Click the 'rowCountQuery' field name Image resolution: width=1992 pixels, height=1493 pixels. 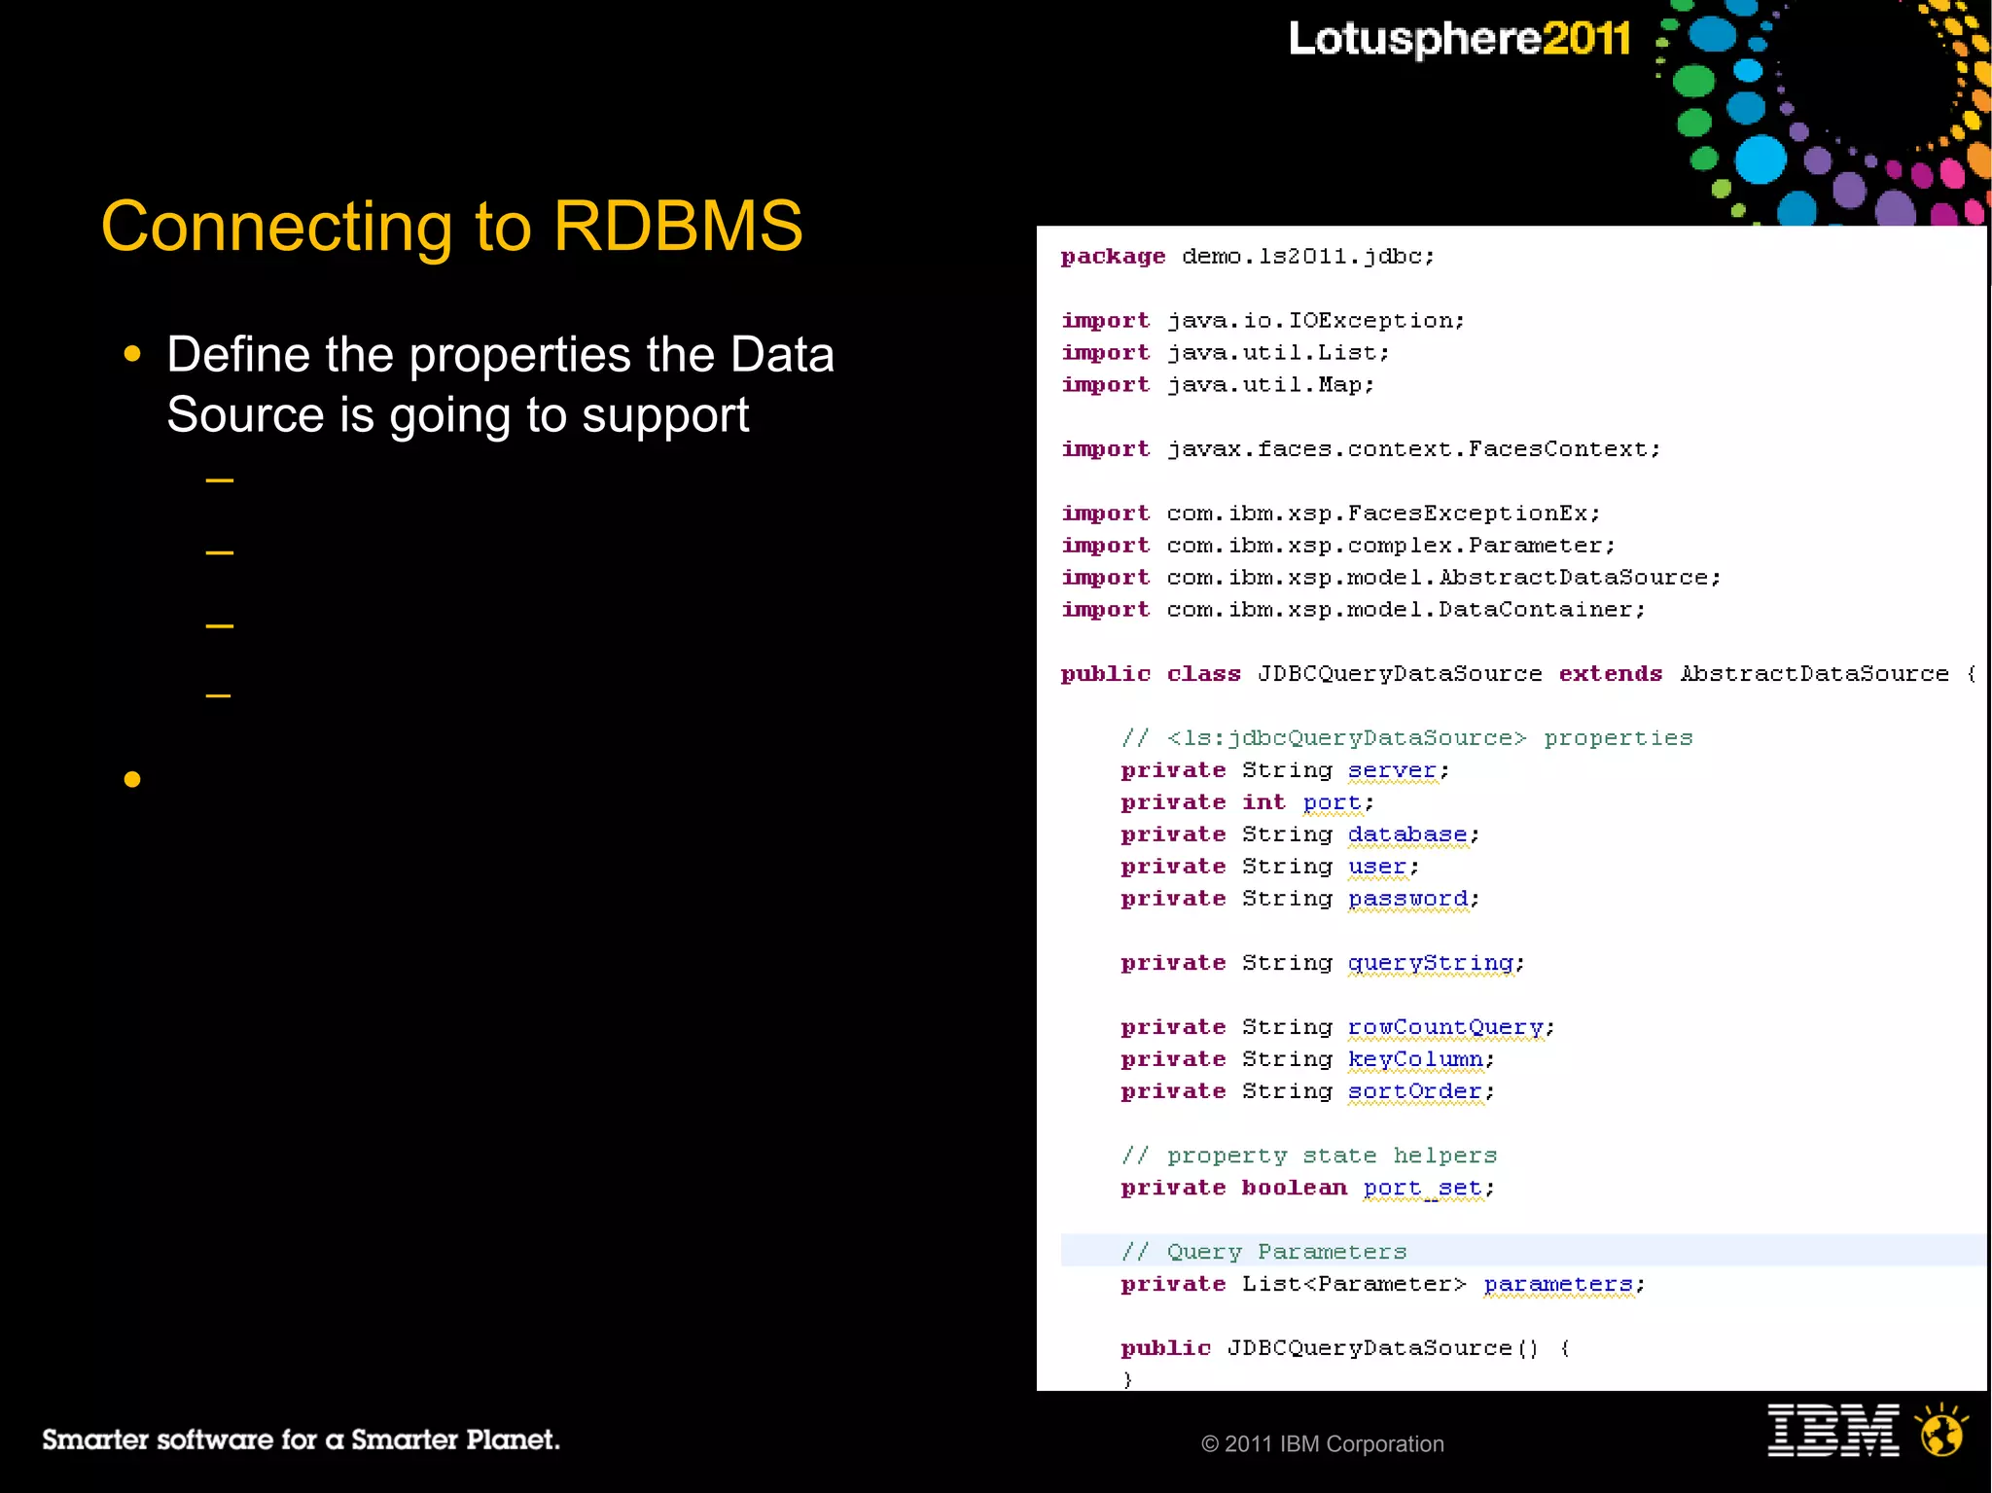[x=1445, y=1027]
